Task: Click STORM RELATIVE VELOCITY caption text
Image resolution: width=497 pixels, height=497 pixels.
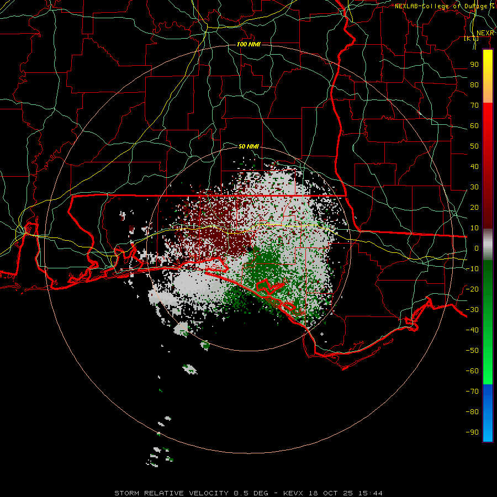Action: (172, 493)
